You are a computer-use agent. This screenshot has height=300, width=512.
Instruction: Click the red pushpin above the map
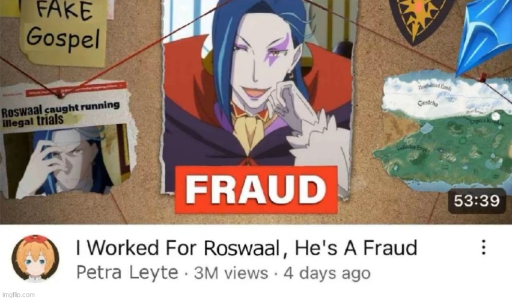[x=483, y=78]
